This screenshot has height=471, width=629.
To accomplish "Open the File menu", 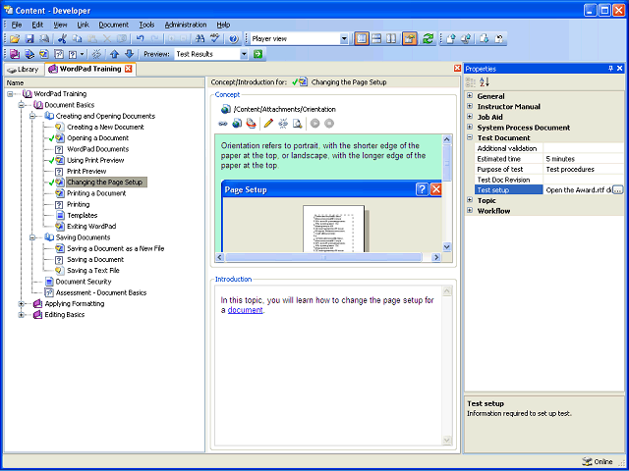I will pos(17,25).
